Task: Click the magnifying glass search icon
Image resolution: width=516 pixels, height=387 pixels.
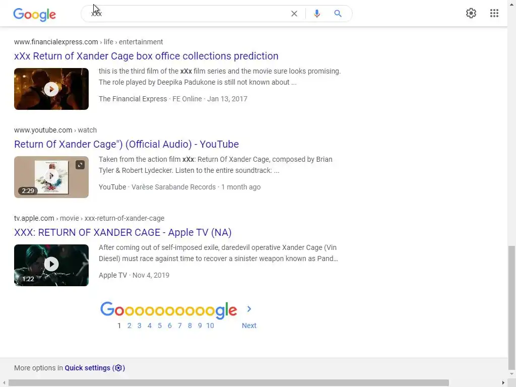Action: [x=338, y=14]
